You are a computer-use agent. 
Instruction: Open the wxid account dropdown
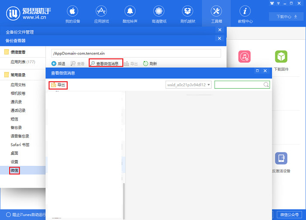189,85
